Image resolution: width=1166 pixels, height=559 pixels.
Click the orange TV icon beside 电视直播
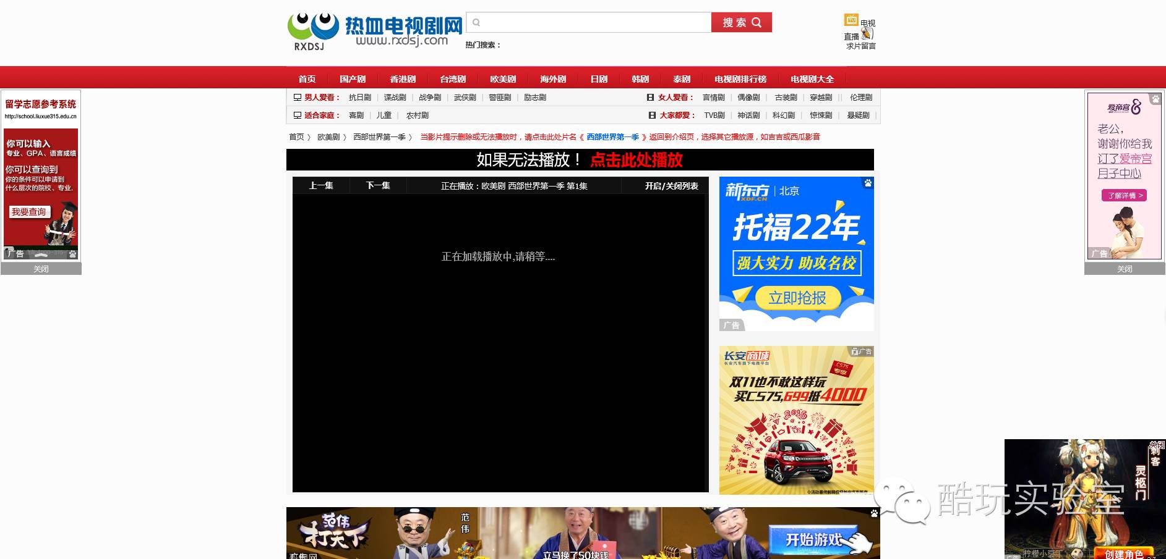coord(852,20)
